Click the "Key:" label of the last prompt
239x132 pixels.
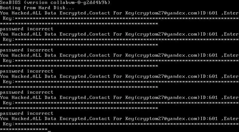(x=9, y=124)
